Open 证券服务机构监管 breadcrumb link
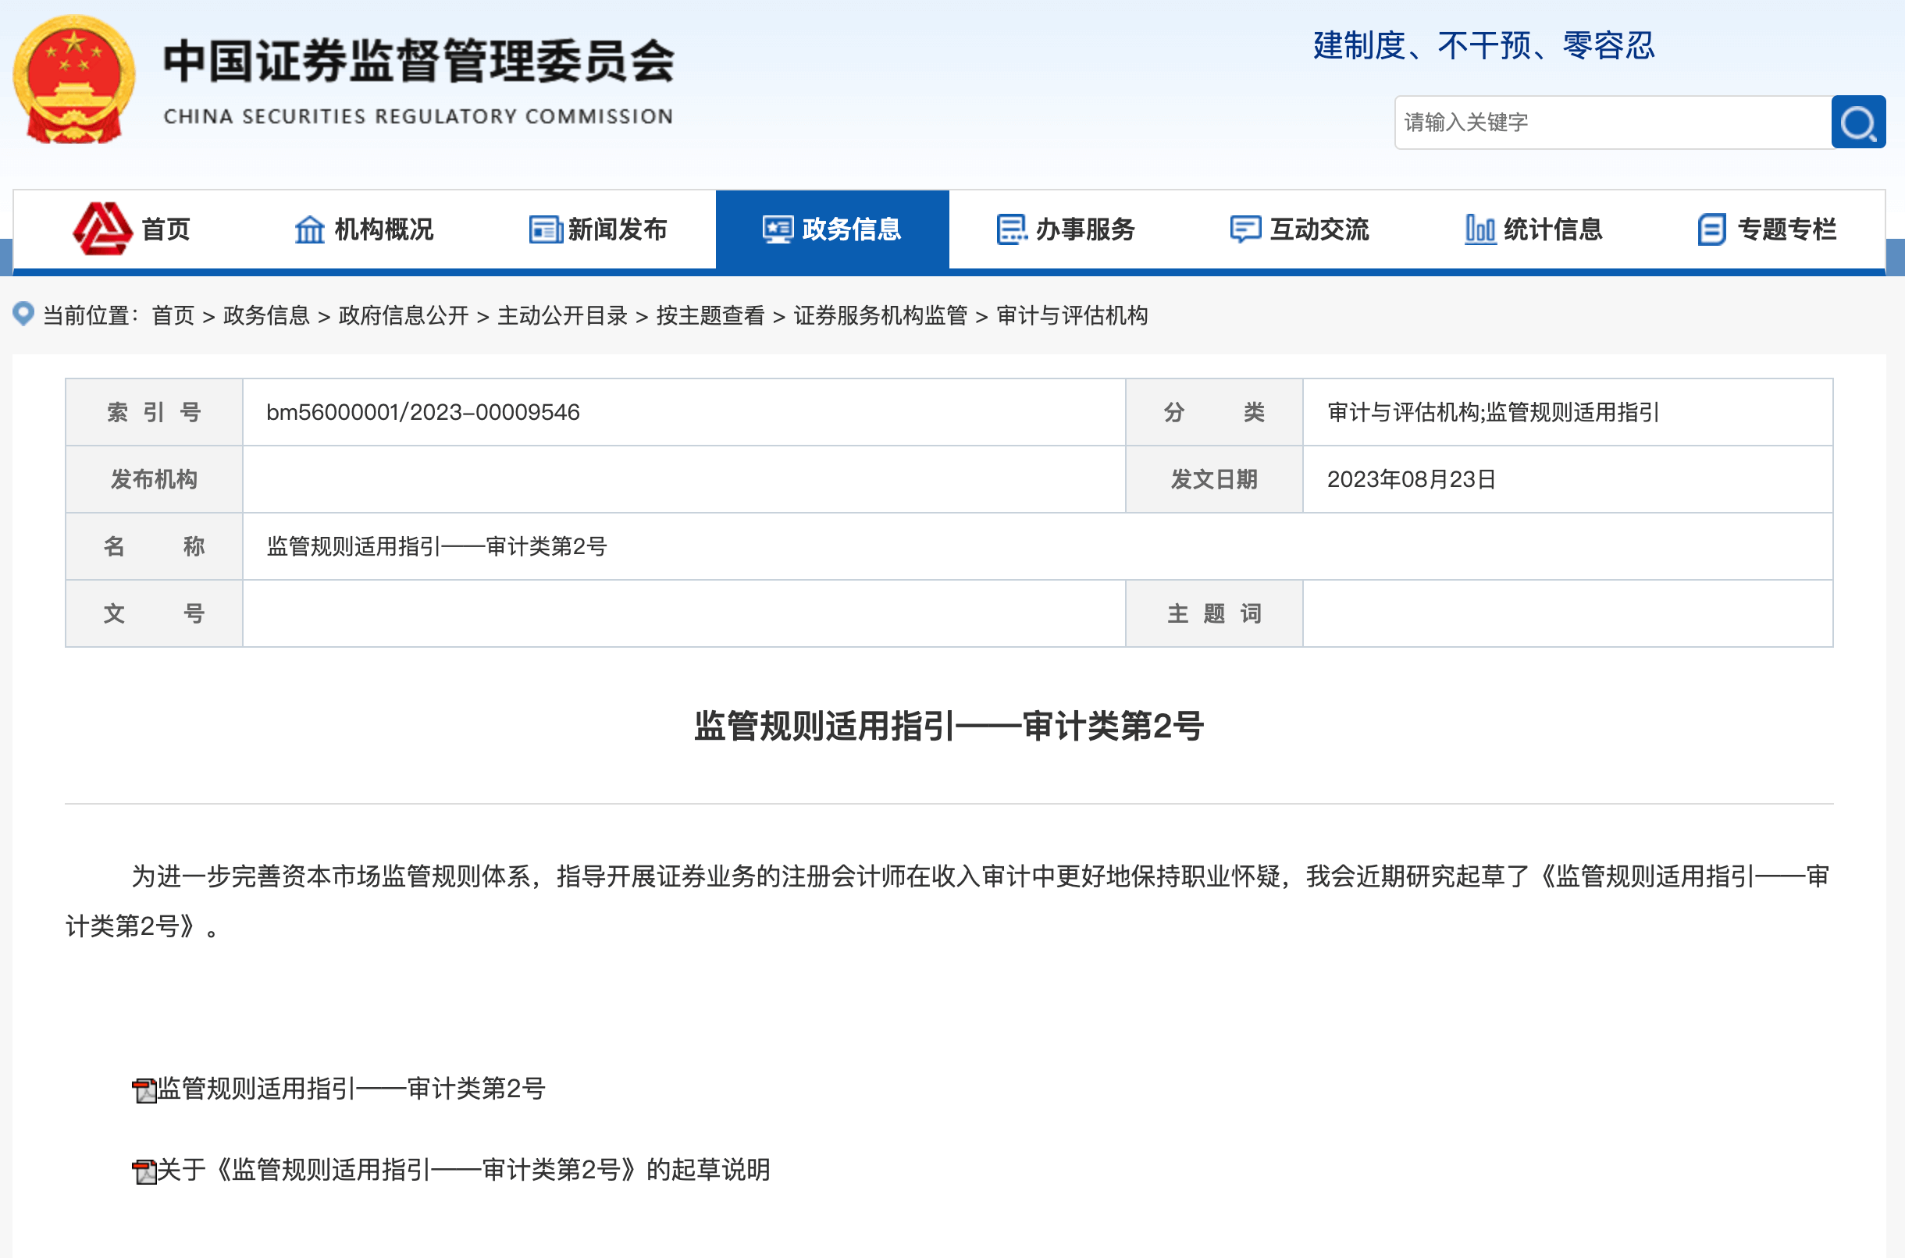This screenshot has height=1258, width=1905. (x=880, y=315)
